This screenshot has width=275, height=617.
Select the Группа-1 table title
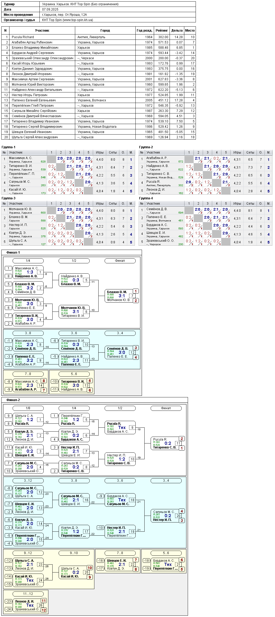[8, 147]
